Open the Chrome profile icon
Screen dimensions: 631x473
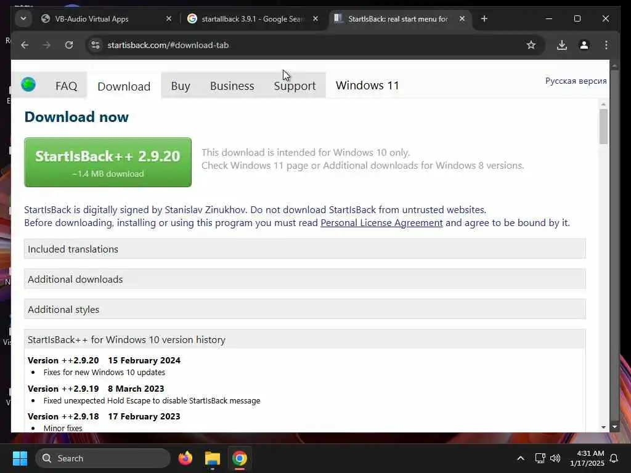click(x=584, y=45)
